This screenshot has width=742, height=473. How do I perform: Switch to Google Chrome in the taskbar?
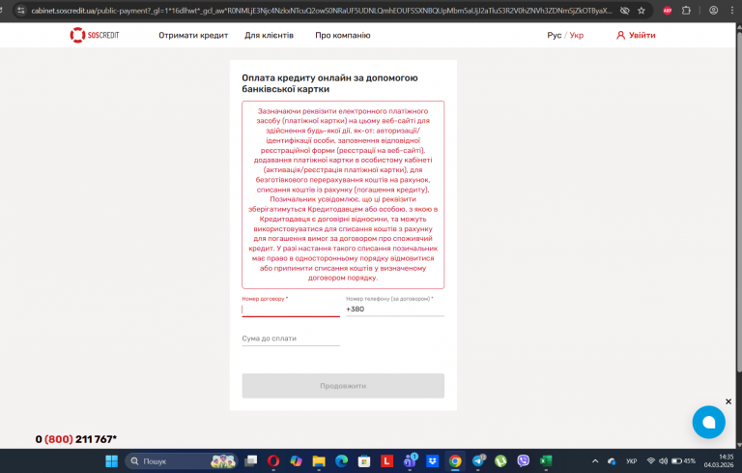[x=455, y=461]
